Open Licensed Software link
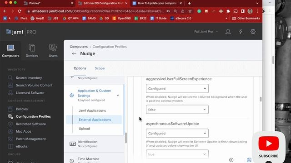Image resolution: width=291 pixels, height=163 pixels. pos(30,93)
